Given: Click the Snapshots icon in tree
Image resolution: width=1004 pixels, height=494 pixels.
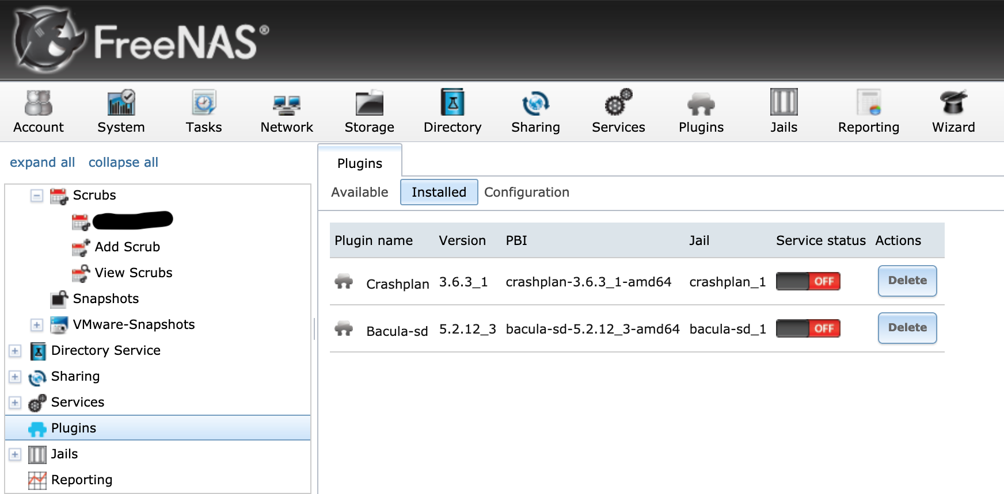Looking at the screenshot, I should point(59,299).
